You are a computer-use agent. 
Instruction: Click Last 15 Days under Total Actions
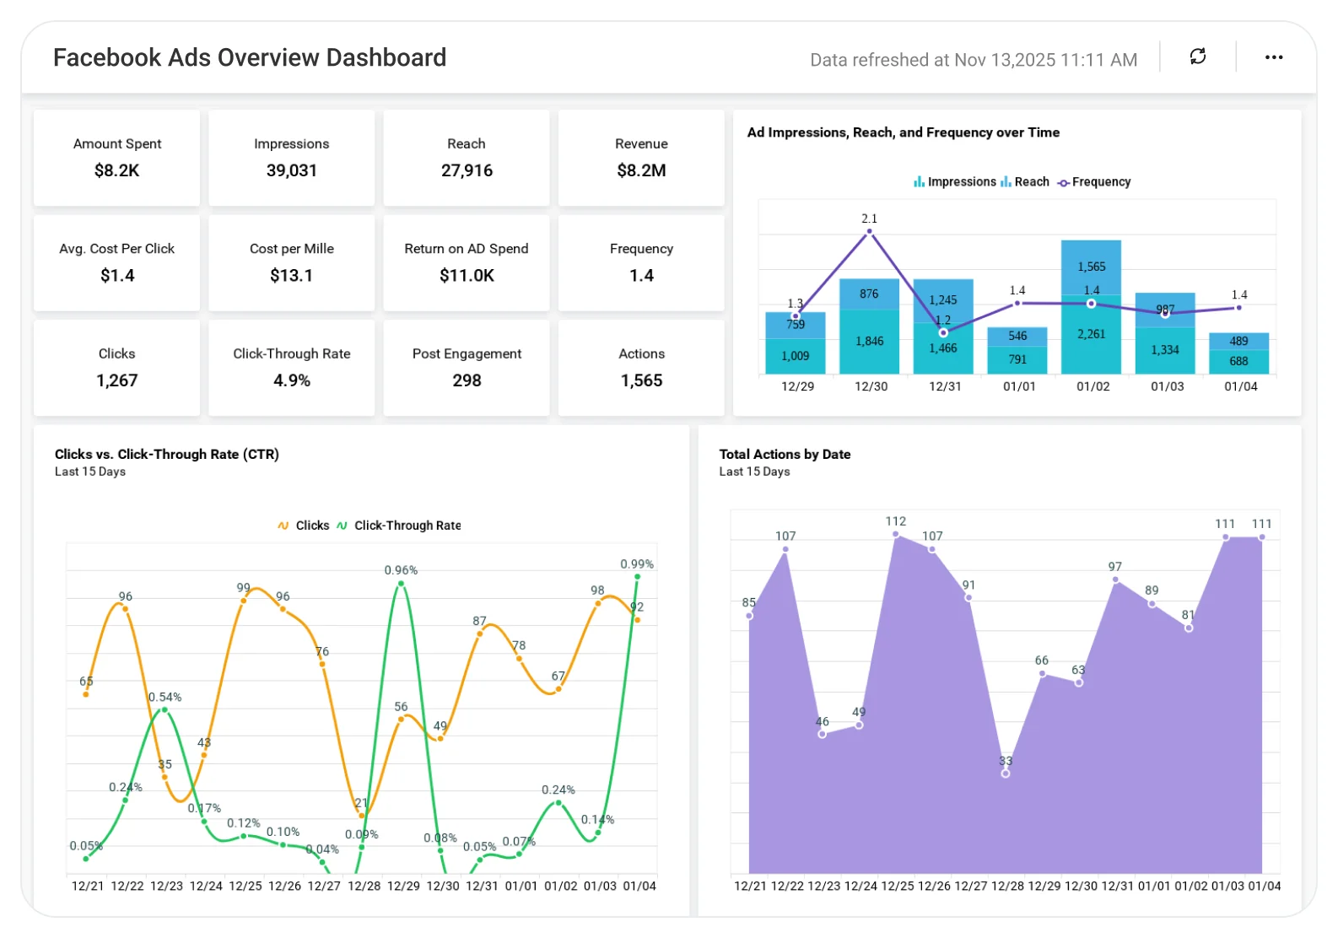pos(754,472)
